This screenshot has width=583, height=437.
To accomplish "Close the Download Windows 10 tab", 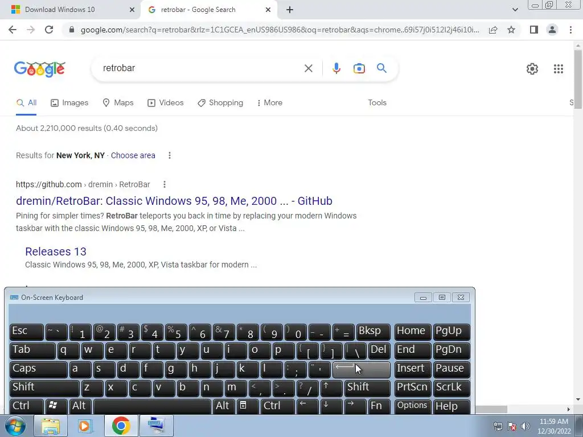I will [132, 10].
